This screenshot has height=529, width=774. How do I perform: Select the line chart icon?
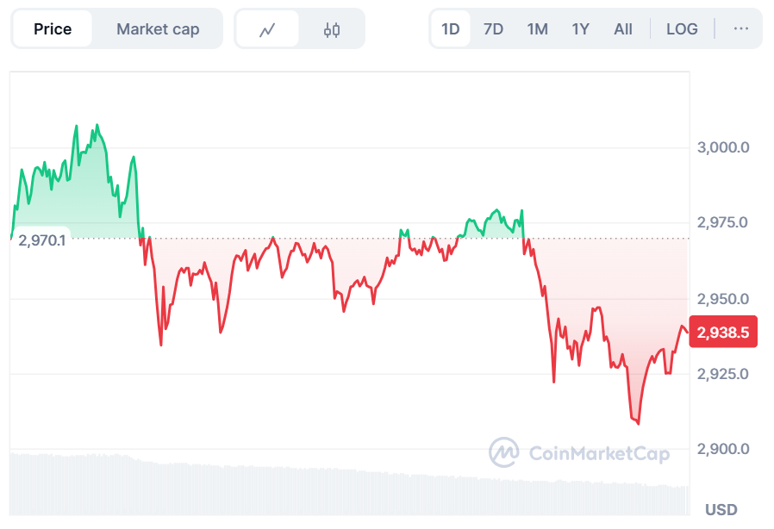[x=267, y=29]
